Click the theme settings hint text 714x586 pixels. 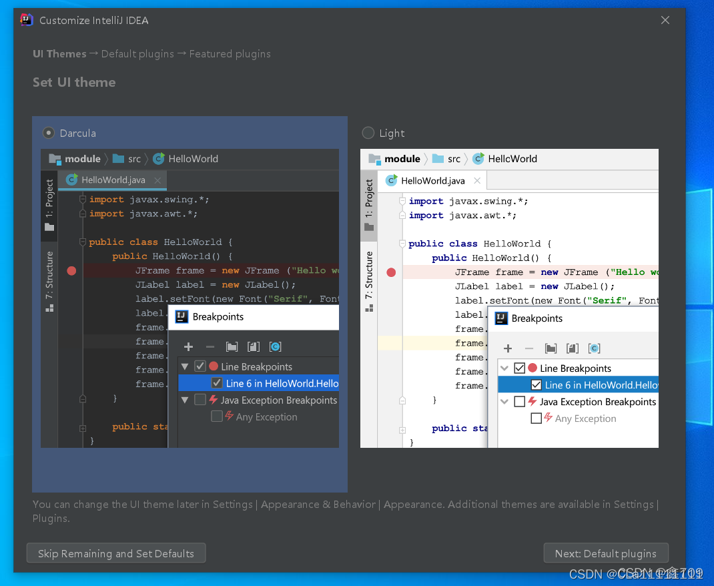(346, 511)
